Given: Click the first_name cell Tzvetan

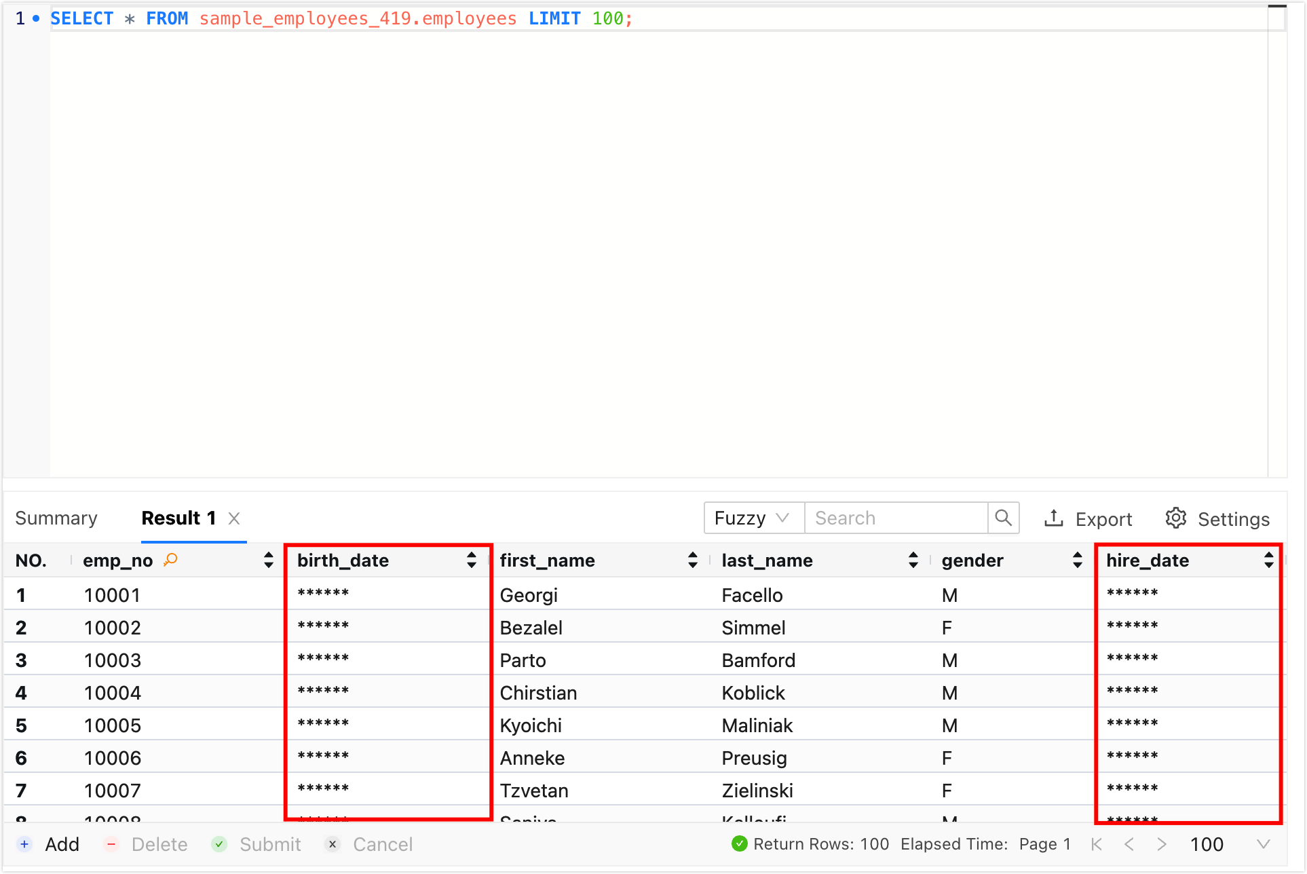Looking at the screenshot, I should [534, 791].
